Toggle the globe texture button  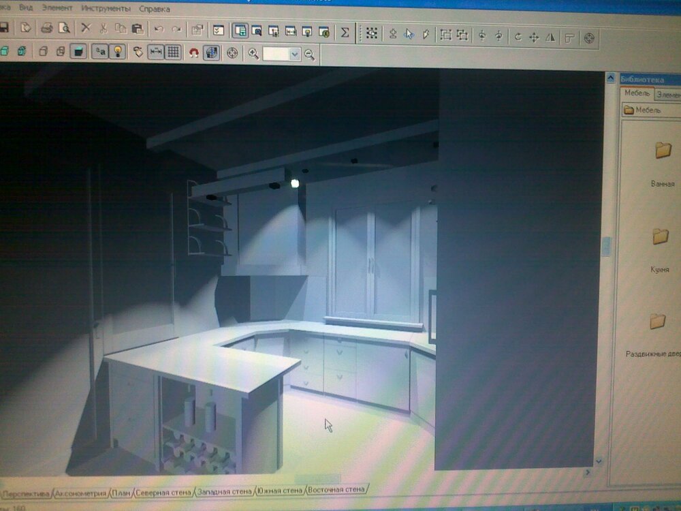click(212, 52)
